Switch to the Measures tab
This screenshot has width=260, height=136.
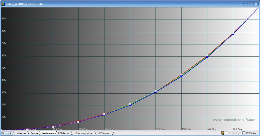(x=21, y=133)
